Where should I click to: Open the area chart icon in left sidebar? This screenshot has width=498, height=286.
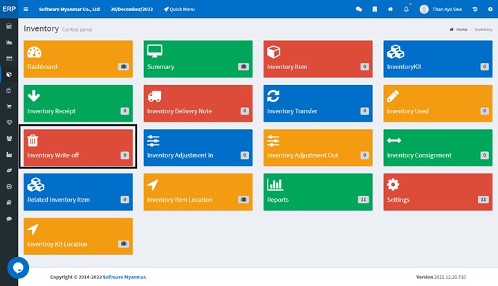coord(9,42)
